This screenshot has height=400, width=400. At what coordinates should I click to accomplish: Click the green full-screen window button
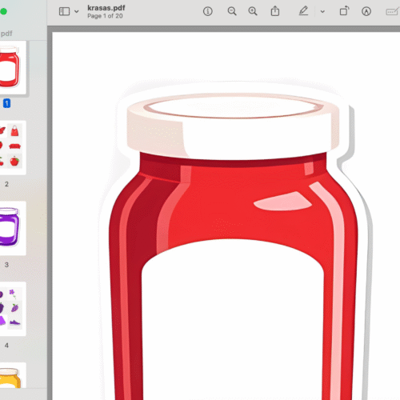3,11
